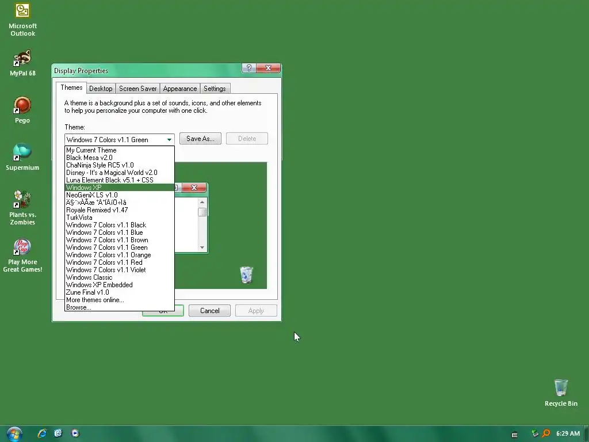Choose NeoGeniX LS v1.0 theme
Screen dimensions: 589x442
pos(120,195)
